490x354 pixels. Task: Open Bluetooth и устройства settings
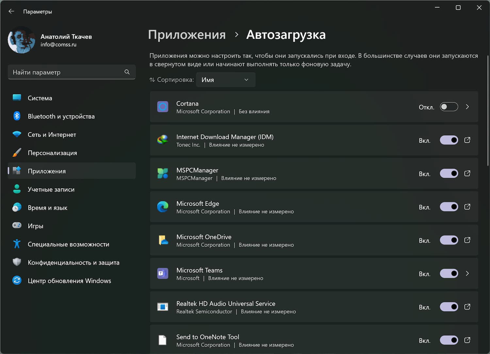point(61,116)
